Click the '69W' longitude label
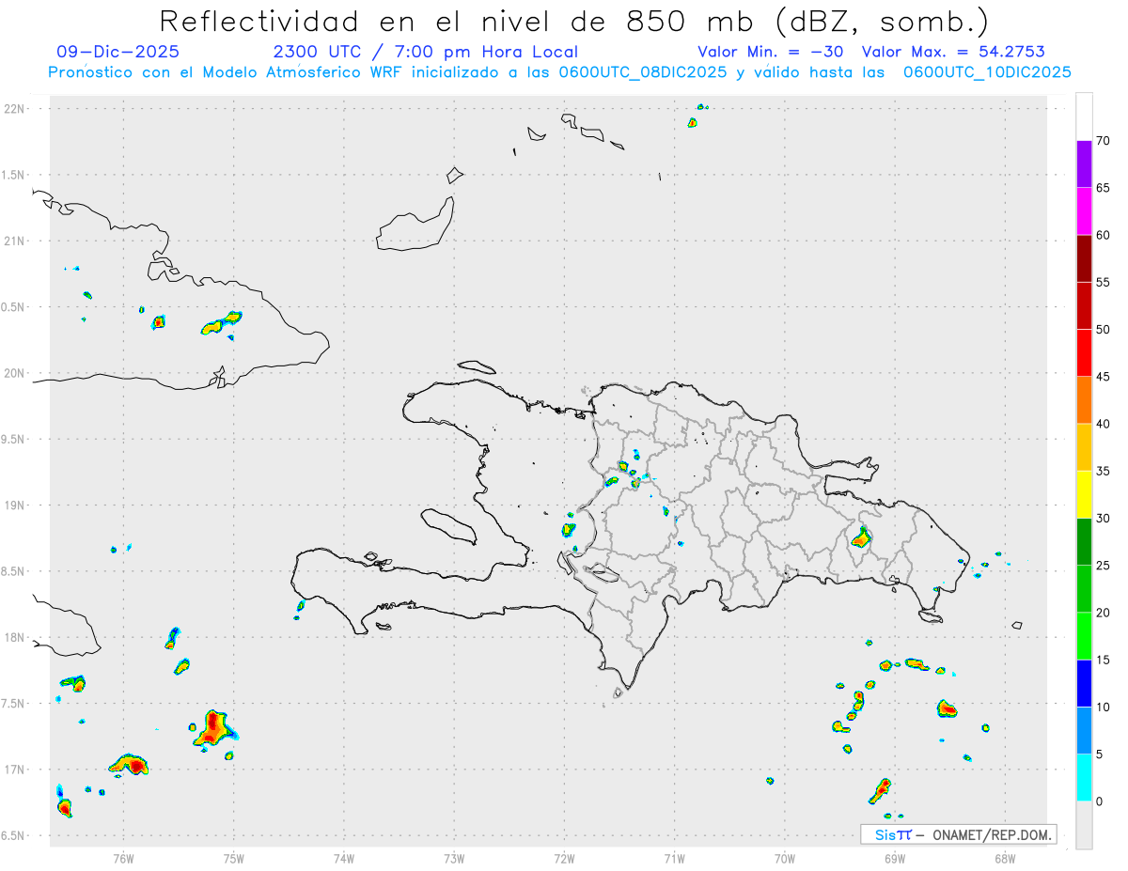The image size is (1128, 871). [895, 858]
